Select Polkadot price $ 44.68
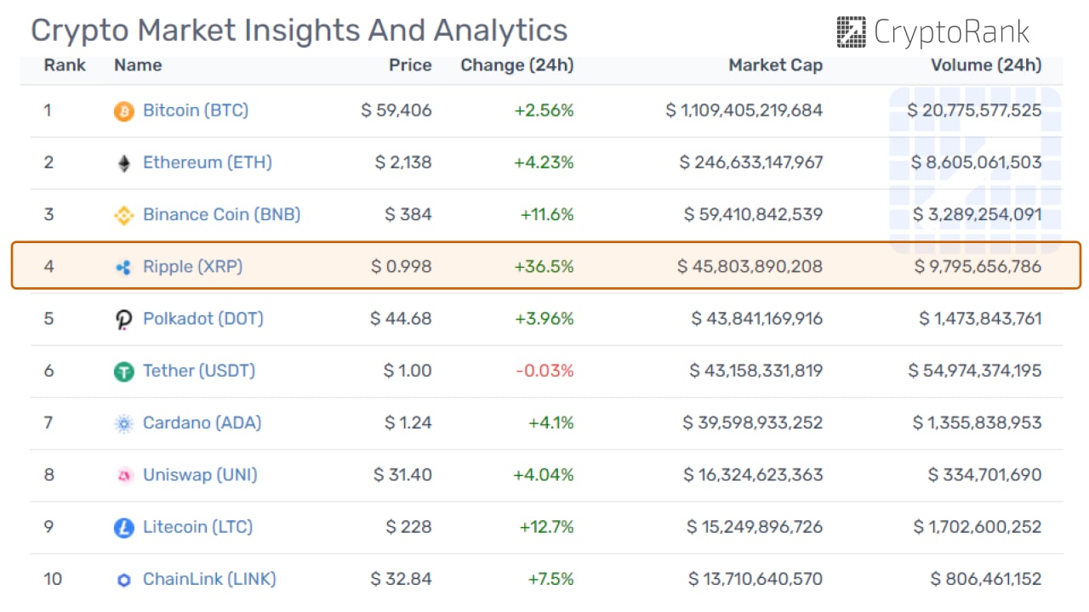 tap(401, 319)
